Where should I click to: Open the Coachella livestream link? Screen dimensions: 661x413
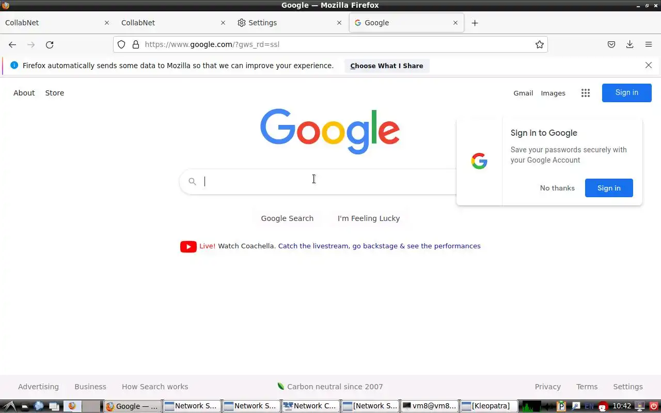click(379, 246)
